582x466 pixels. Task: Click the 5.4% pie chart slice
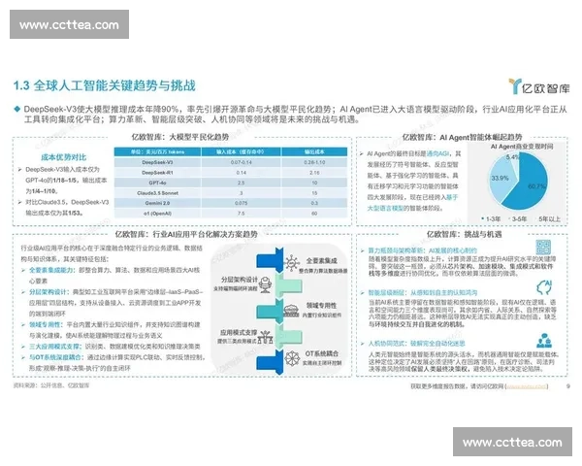click(x=514, y=162)
